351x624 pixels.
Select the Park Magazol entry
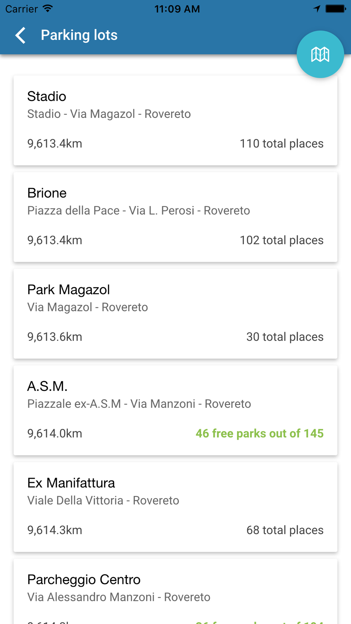(175, 313)
